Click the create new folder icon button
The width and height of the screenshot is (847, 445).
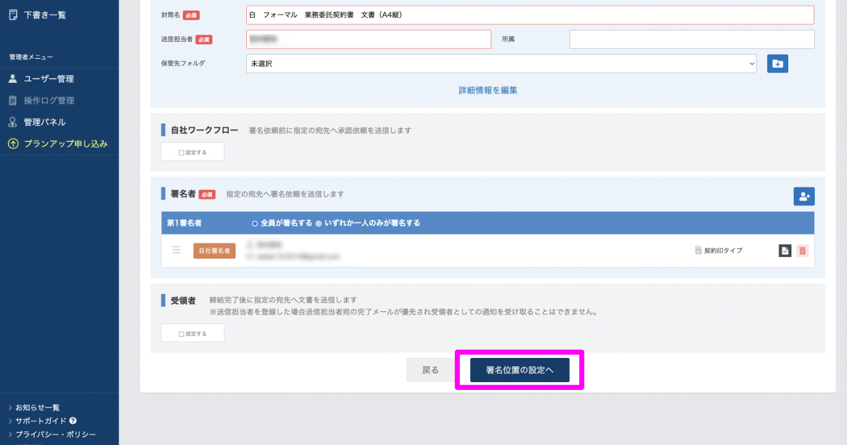click(x=777, y=63)
